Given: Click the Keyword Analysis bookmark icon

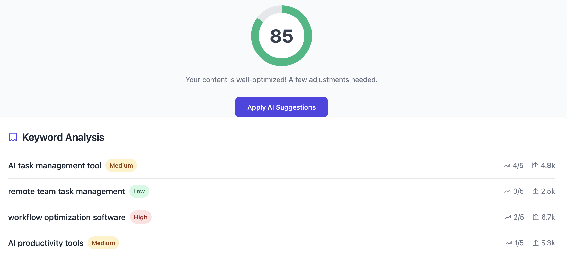Looking at the screenshot, I should (13, 137).
